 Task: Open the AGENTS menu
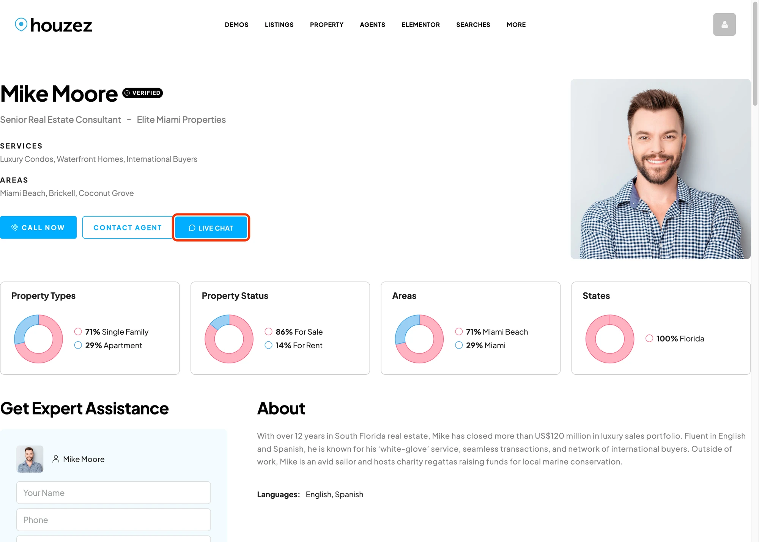372,25
